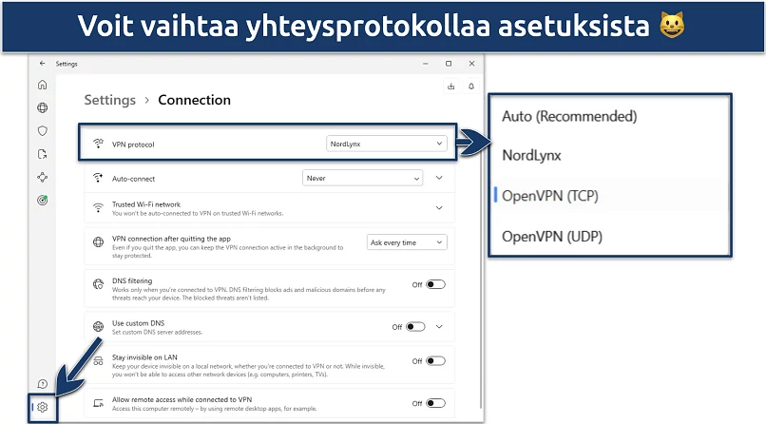
Task: Close the Settings window
Action: [x=471, y=64]
